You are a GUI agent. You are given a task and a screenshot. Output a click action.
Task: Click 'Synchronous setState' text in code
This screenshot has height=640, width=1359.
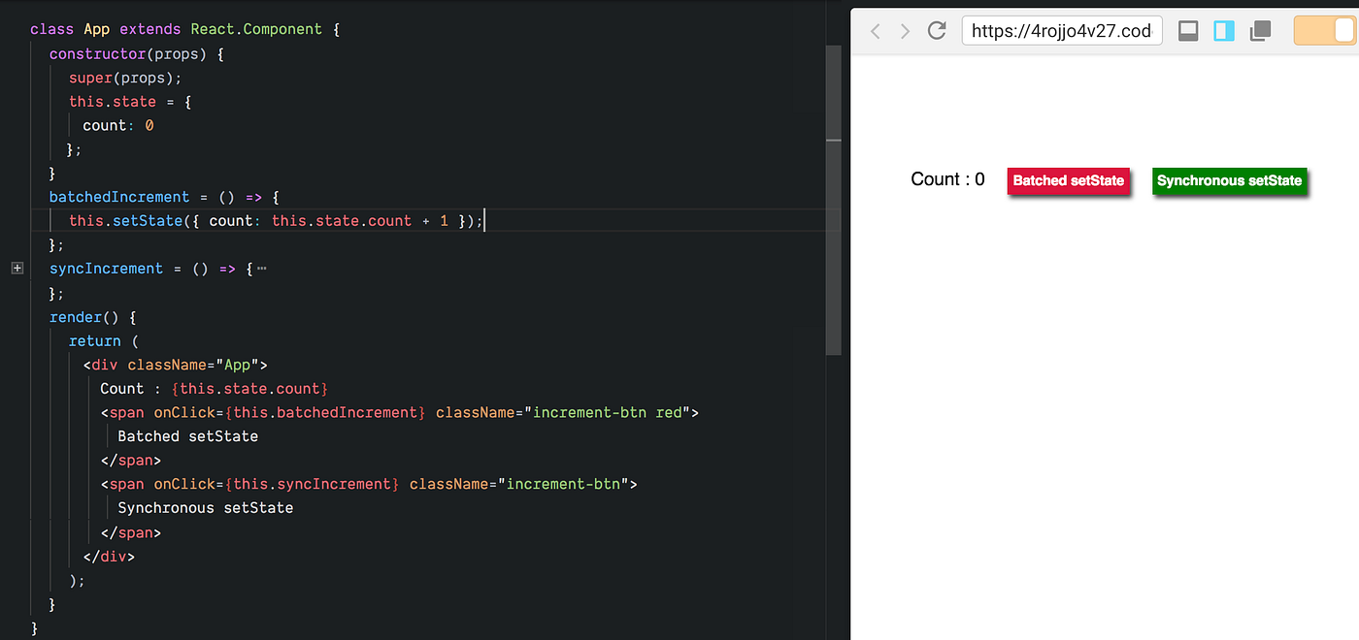point(206,508)
